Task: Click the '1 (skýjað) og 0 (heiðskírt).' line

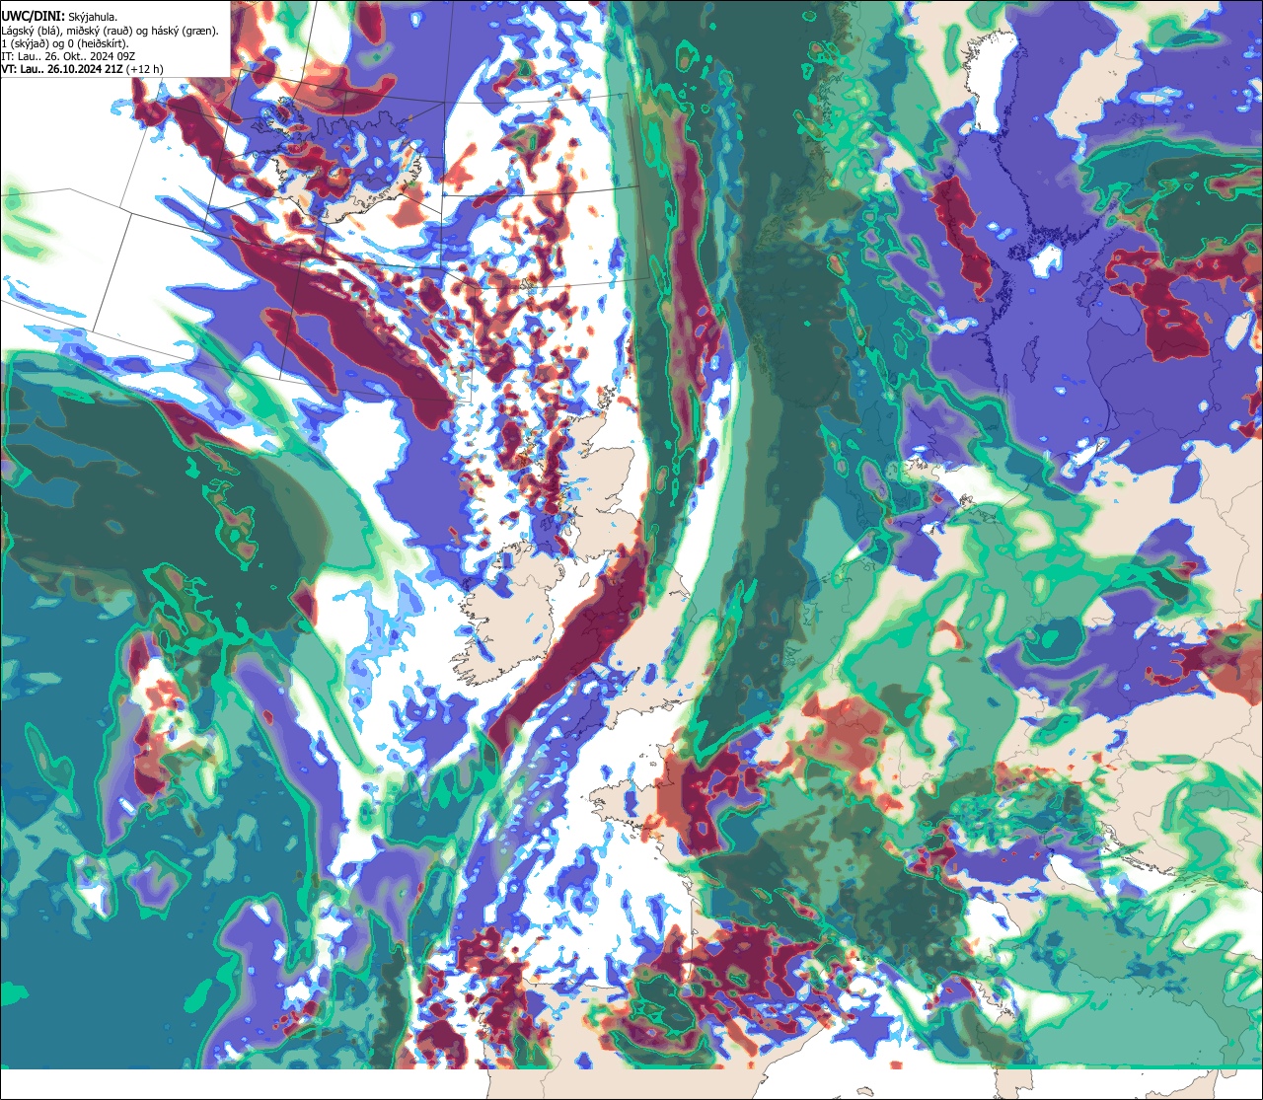Action: tap(65, 43)
